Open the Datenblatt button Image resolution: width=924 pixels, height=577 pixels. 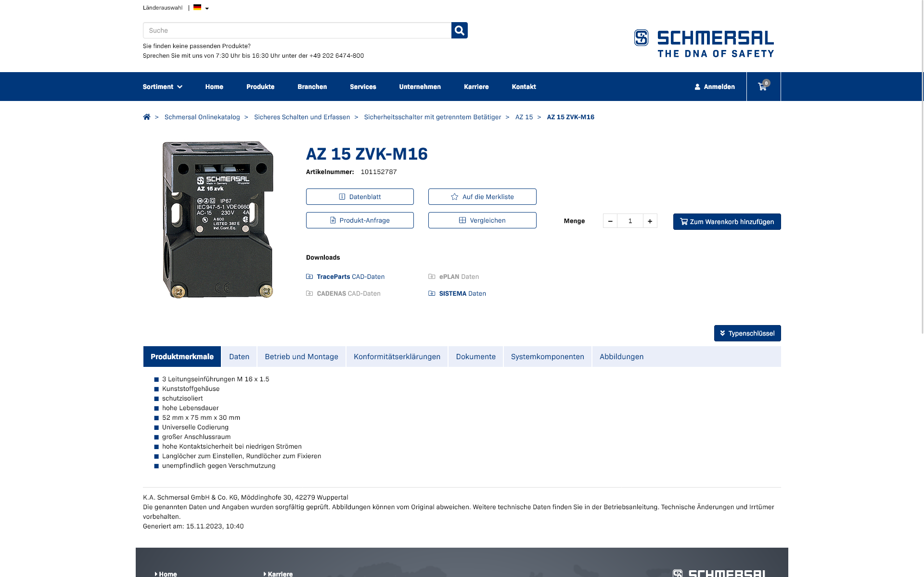[x=360, y=197]
